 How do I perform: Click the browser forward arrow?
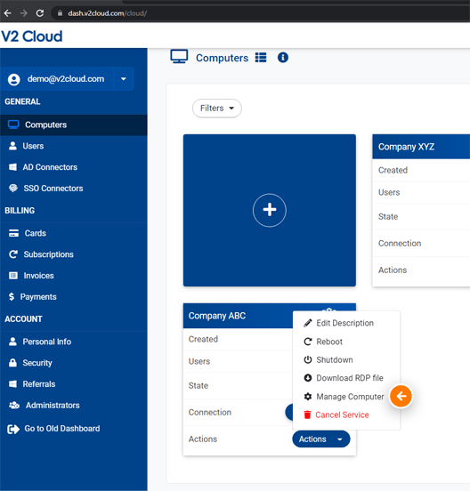click(23, 13)
